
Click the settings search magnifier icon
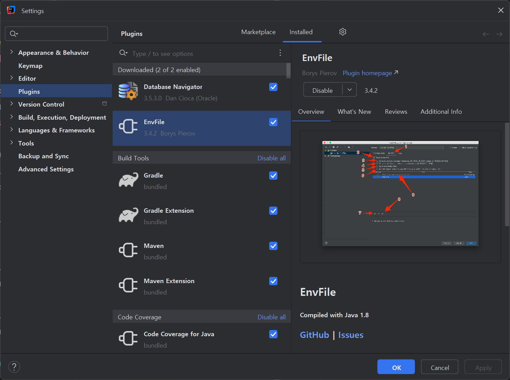pyautogui.click(x=14, y=33)
